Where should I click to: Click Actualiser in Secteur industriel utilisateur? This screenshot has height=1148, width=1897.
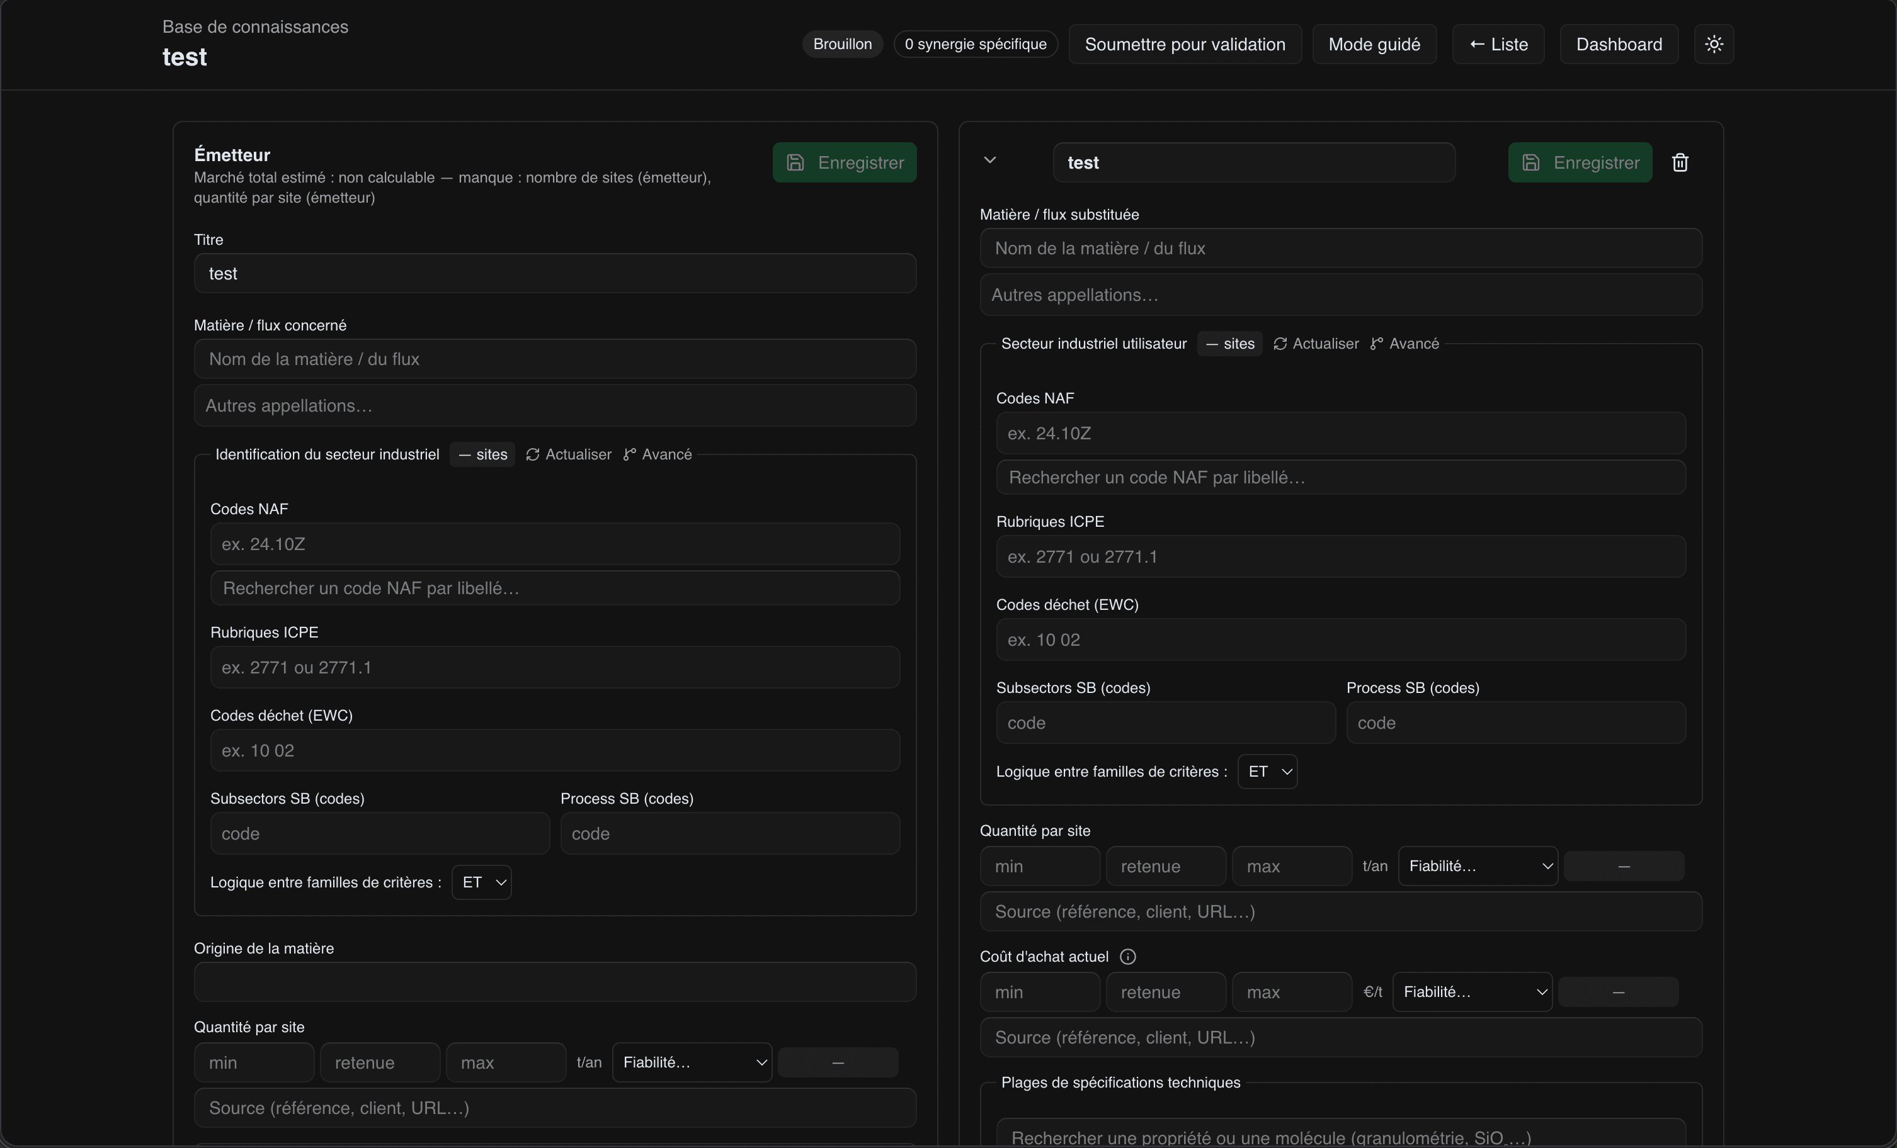coord(1316,344)
